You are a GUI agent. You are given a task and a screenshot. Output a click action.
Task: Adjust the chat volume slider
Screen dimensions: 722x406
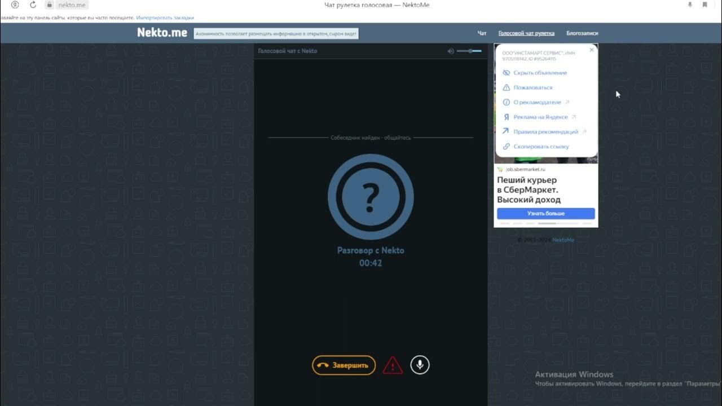469,51
